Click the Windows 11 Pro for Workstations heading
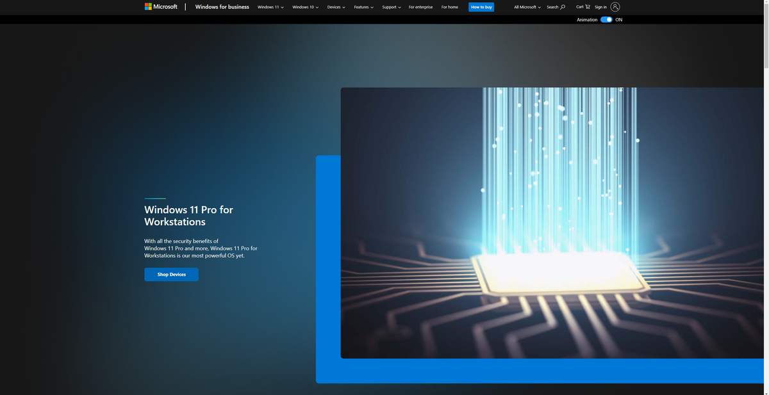This screenshot has width=769, height=395. tap(188, 216)
